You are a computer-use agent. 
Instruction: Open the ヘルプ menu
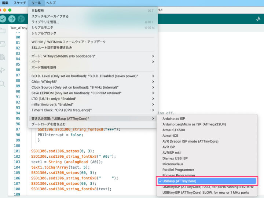click(51, 3)
